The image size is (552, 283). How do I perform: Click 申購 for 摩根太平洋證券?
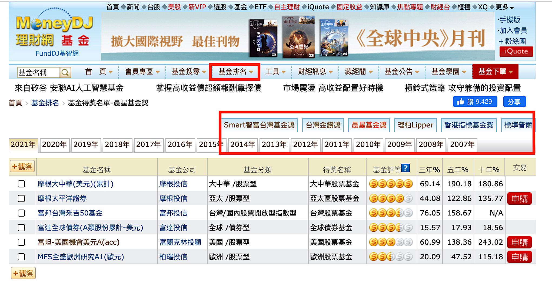(520, 198)
